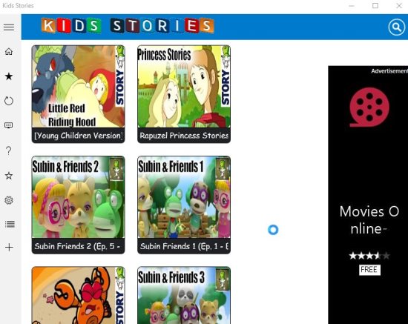Select the Subin & Friends 2 video
The width and height of the screenshot is (408, 324).
click(x=79, y=205)
